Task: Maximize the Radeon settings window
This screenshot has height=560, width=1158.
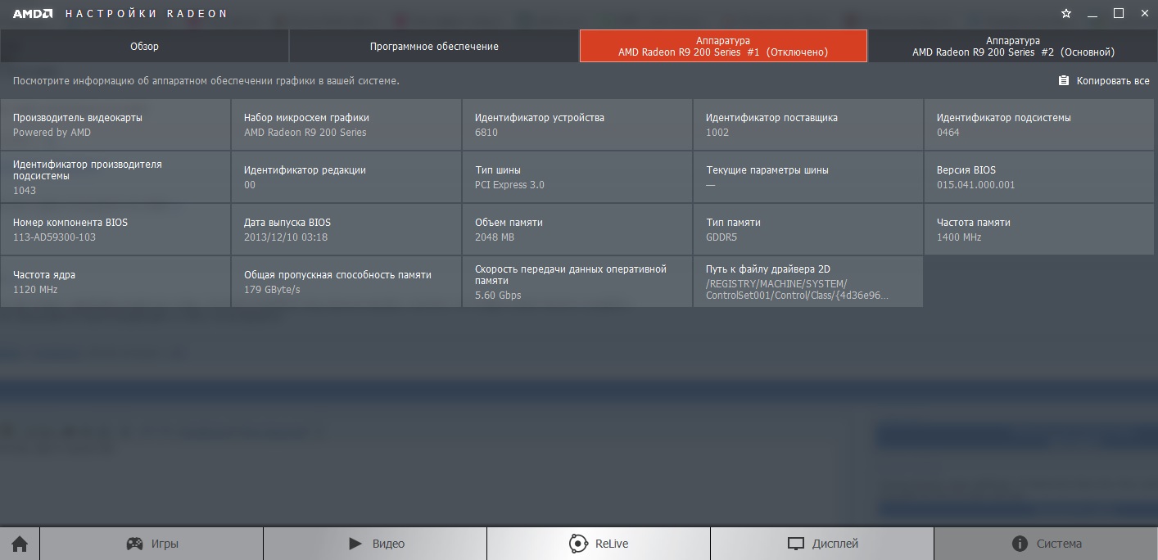Action: pos(1118,13)
